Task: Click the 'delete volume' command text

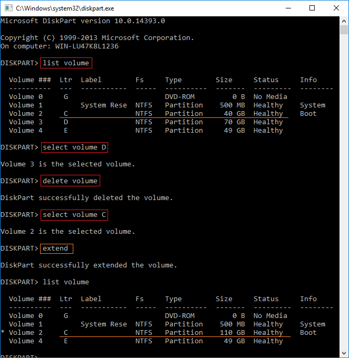Action: (x=70, y=181)
